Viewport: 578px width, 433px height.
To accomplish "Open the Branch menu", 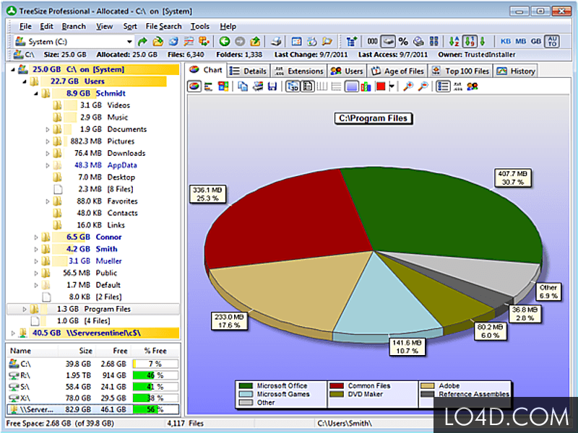I will [x=74, y=27].
